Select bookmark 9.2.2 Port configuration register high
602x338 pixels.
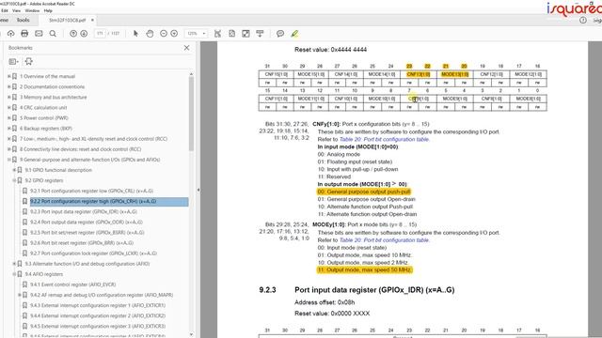coord(93,201)
